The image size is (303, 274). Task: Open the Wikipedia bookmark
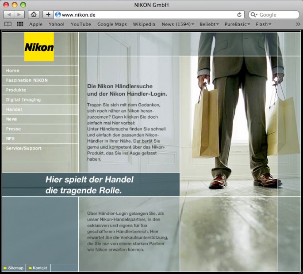144,24
